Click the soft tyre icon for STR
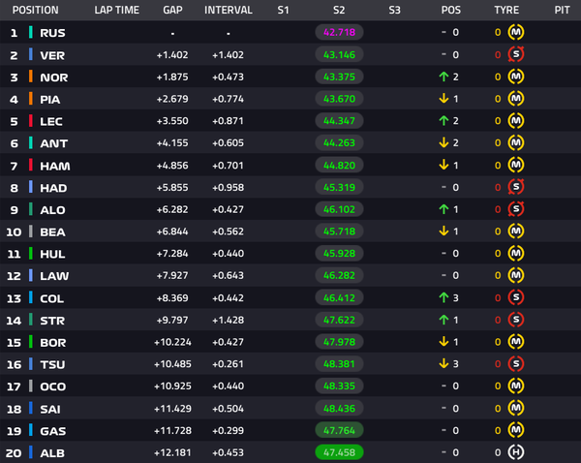The width and height of the screenshot is (581, 463). tap(516, 320)
